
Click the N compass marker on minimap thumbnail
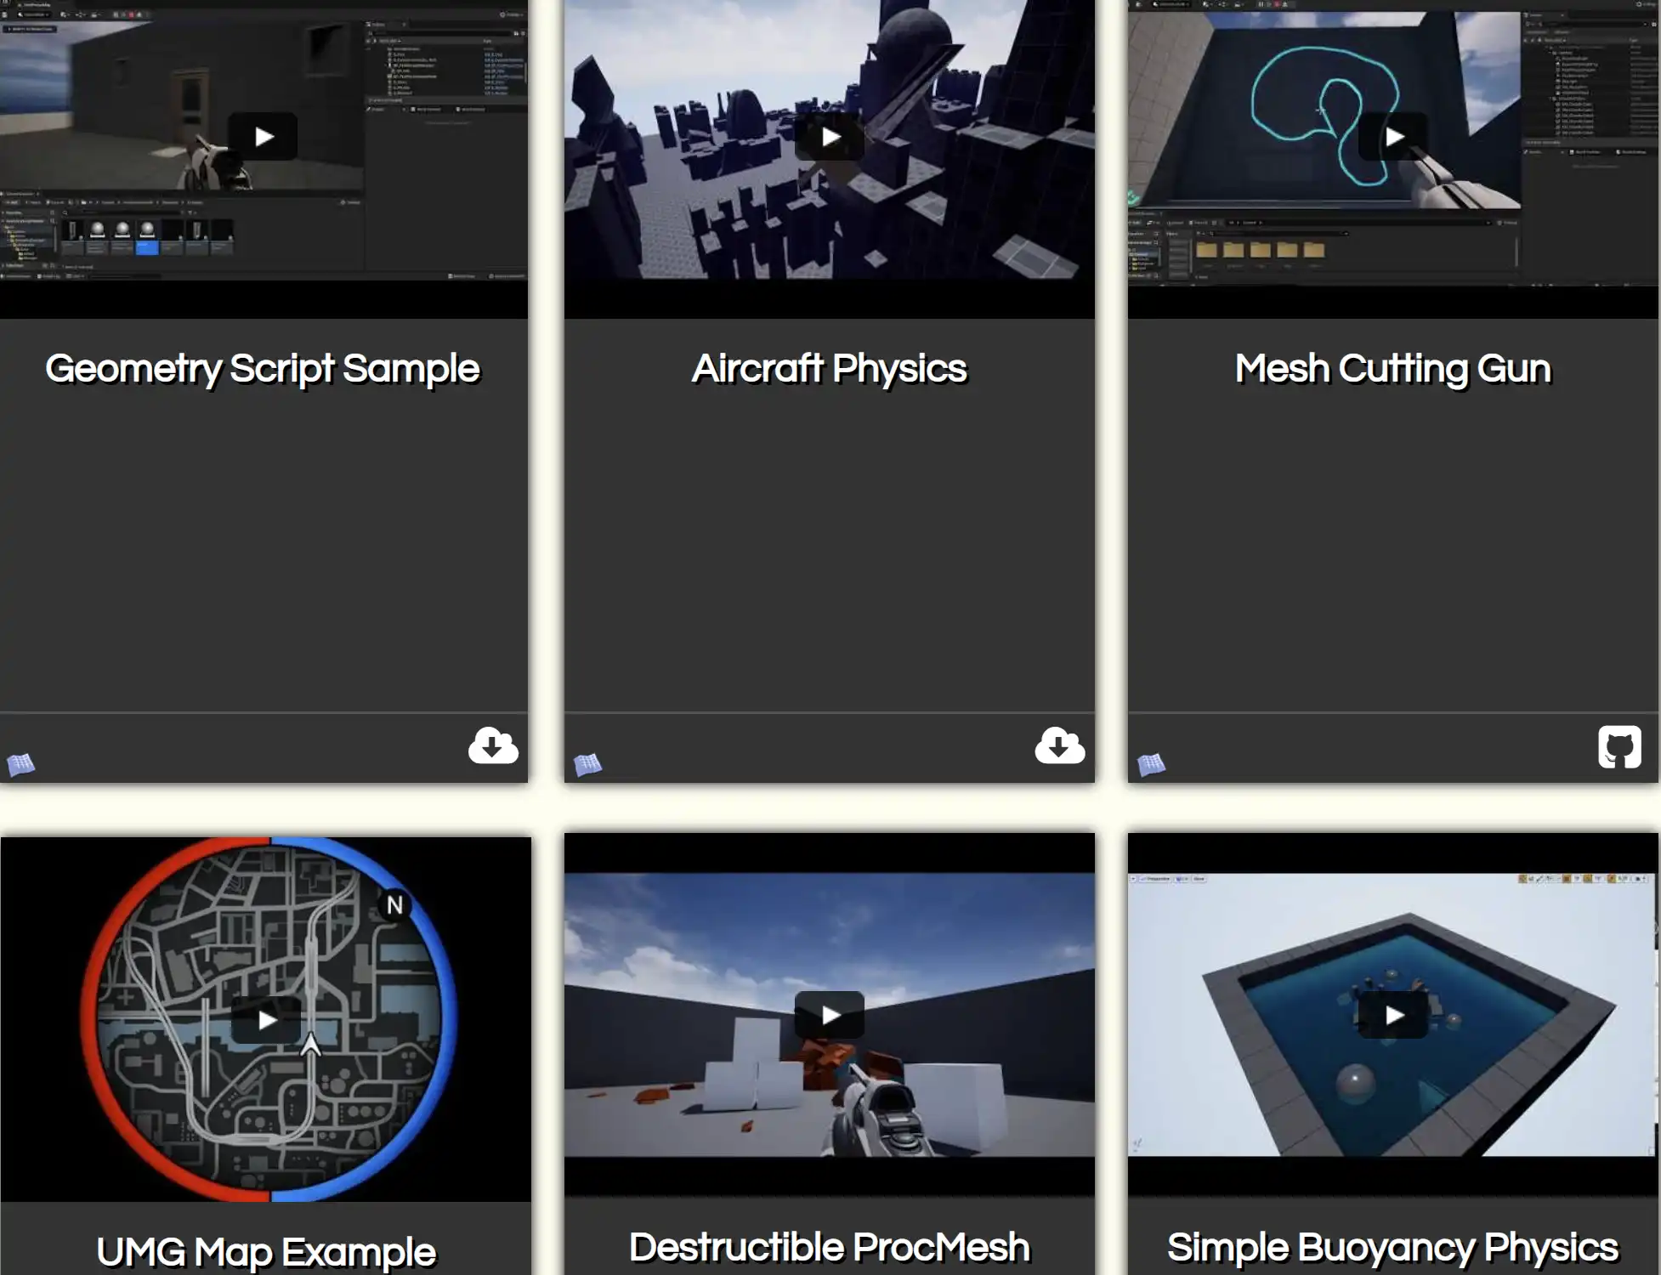tap(394, 905)
